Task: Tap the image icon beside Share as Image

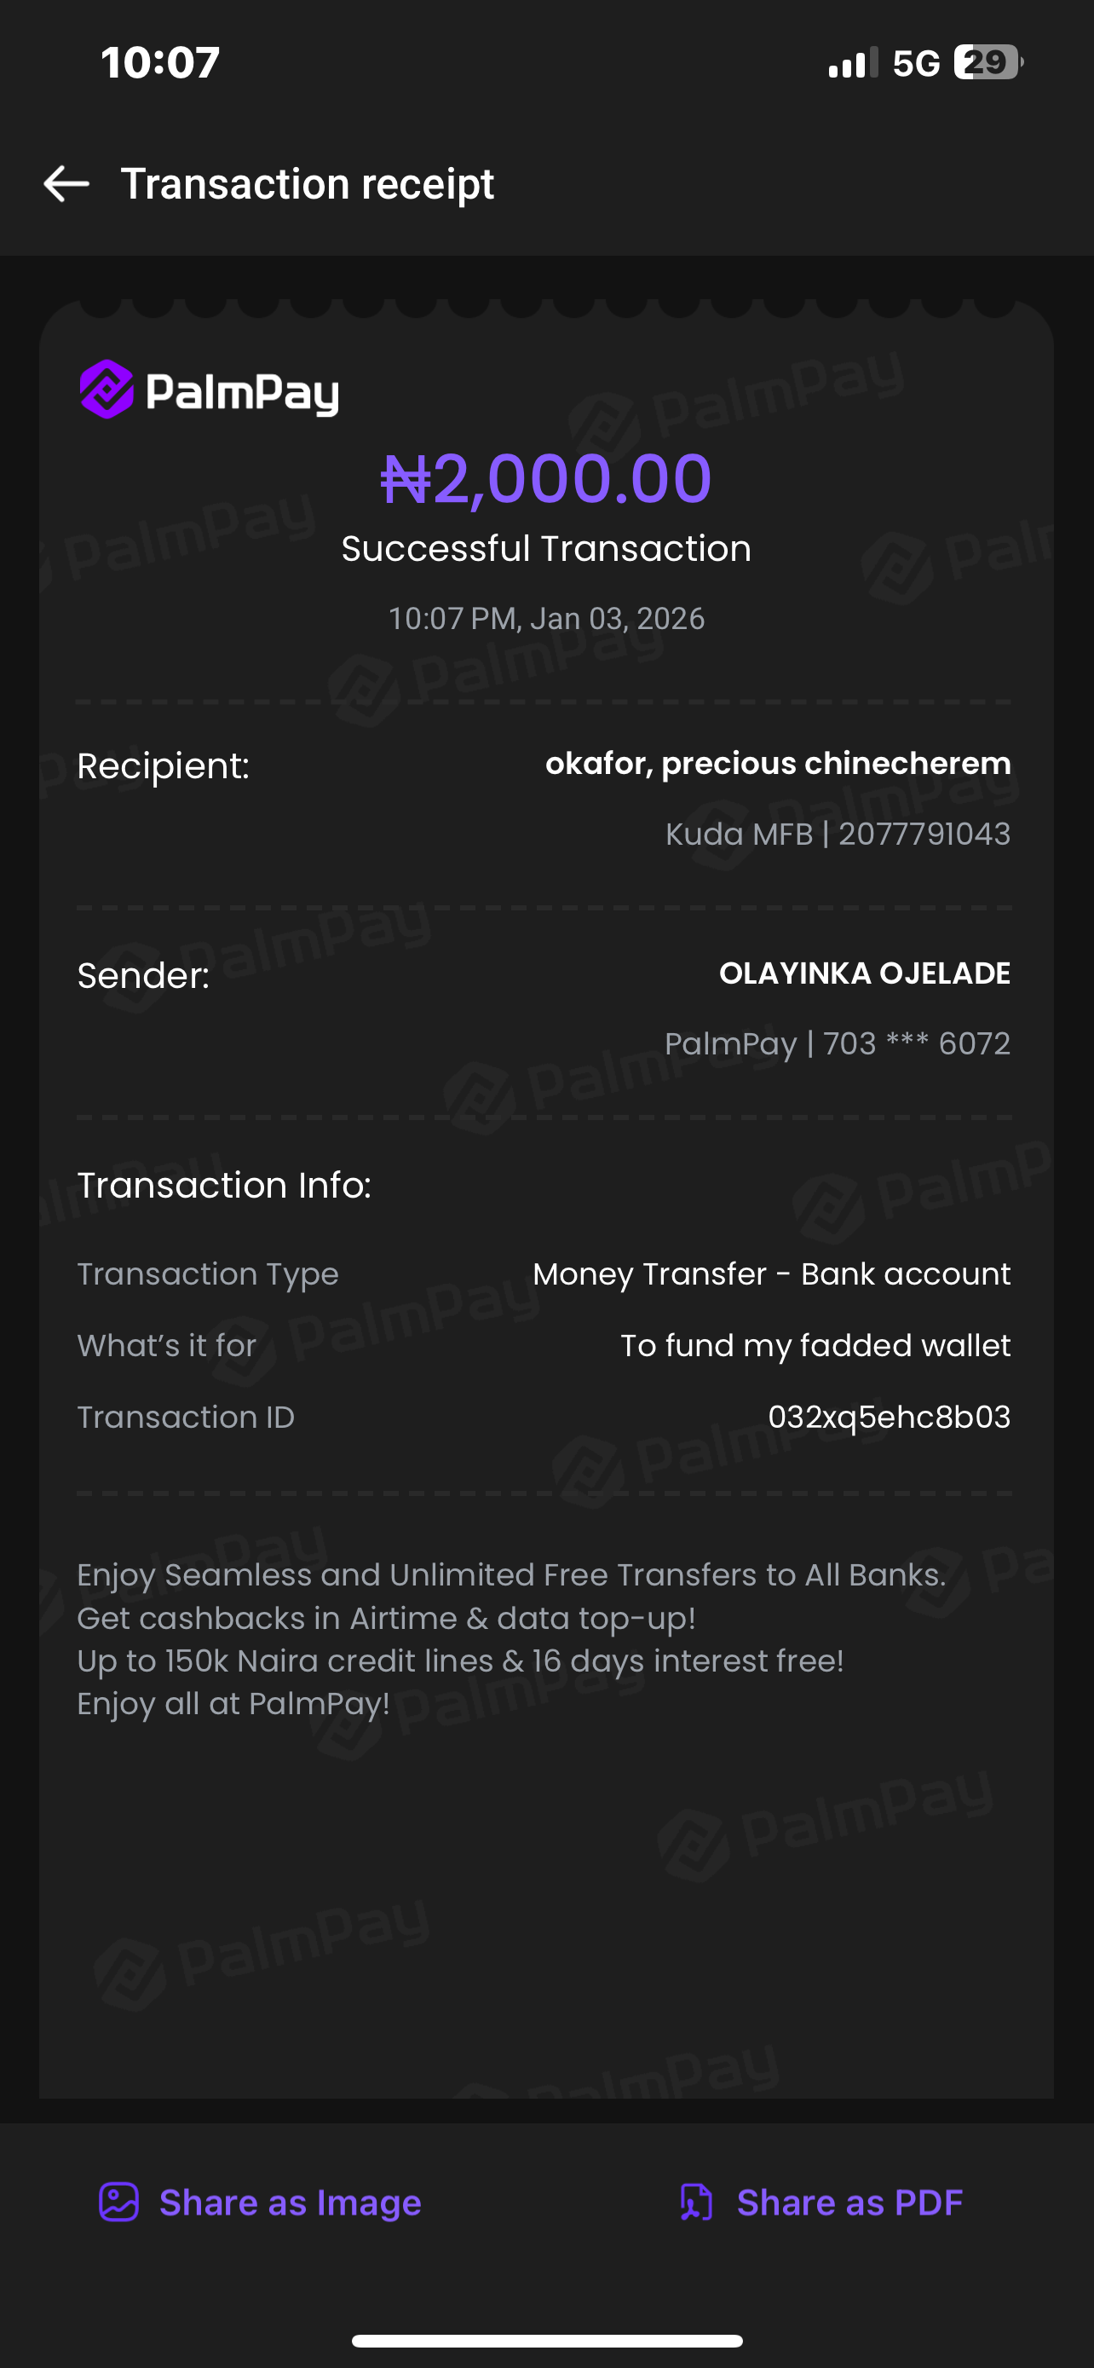Action: point(118,2203)
